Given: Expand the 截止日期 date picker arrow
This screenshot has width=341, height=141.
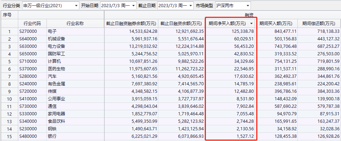Looking at the screenshot, I should click(x=191, y=6).
